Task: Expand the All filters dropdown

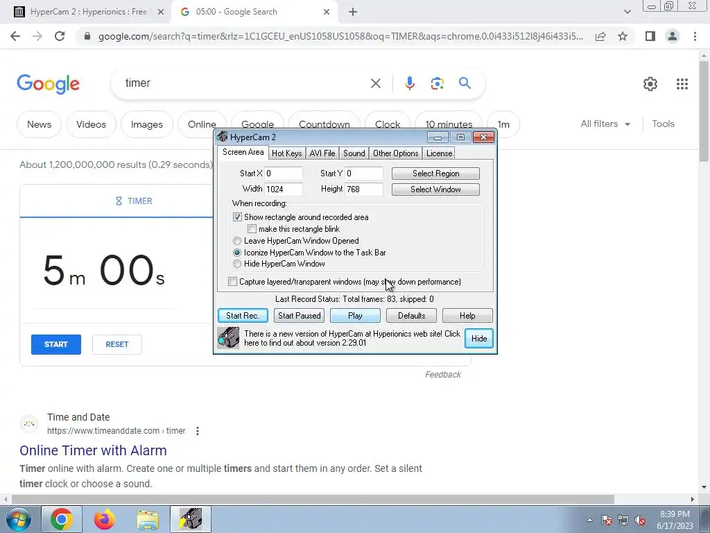Action: (605, 124)
